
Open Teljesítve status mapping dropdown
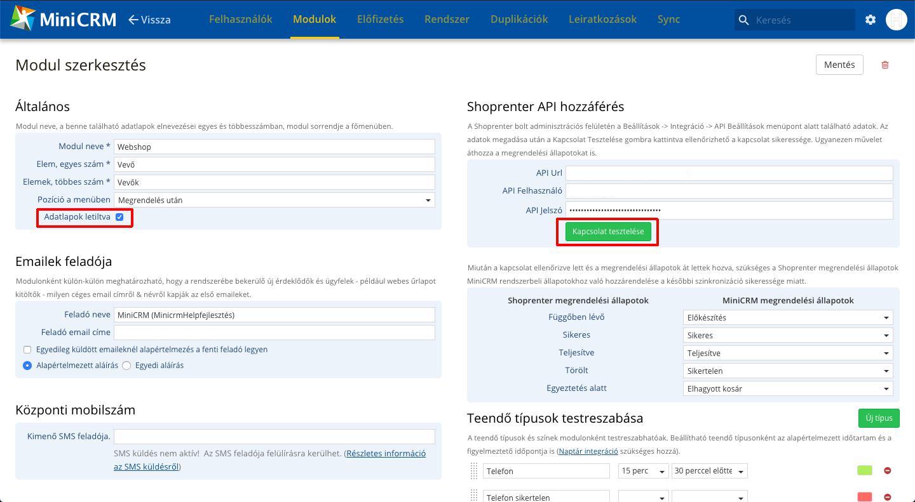788,353
